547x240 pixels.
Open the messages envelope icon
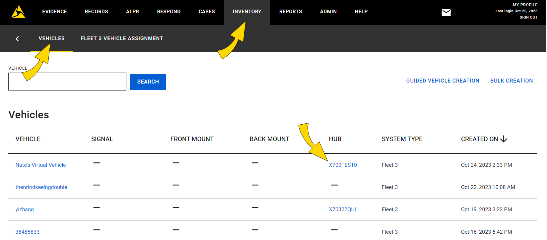click(446, 13)
